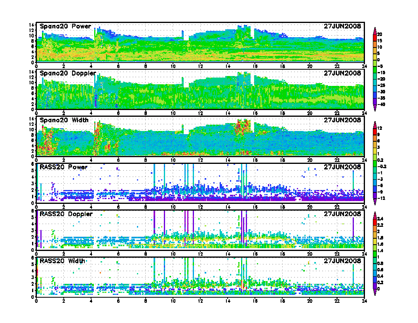The height and width of the screenshot is (323, 418).
Task: Click the 27JUN2008 date in RASS20 Power panel
Action: (x=342, y=167)
